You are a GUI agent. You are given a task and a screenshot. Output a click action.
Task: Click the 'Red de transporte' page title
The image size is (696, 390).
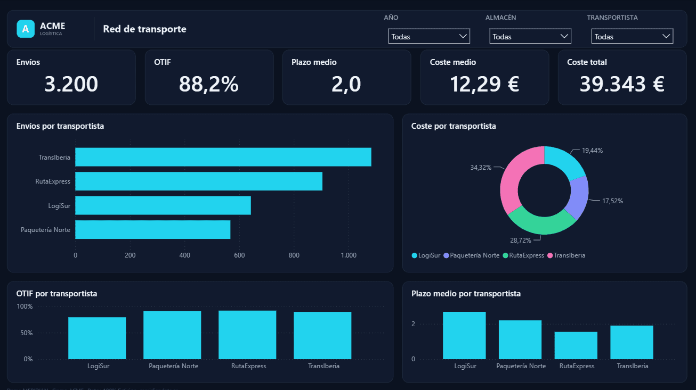[x=145, y=29]
